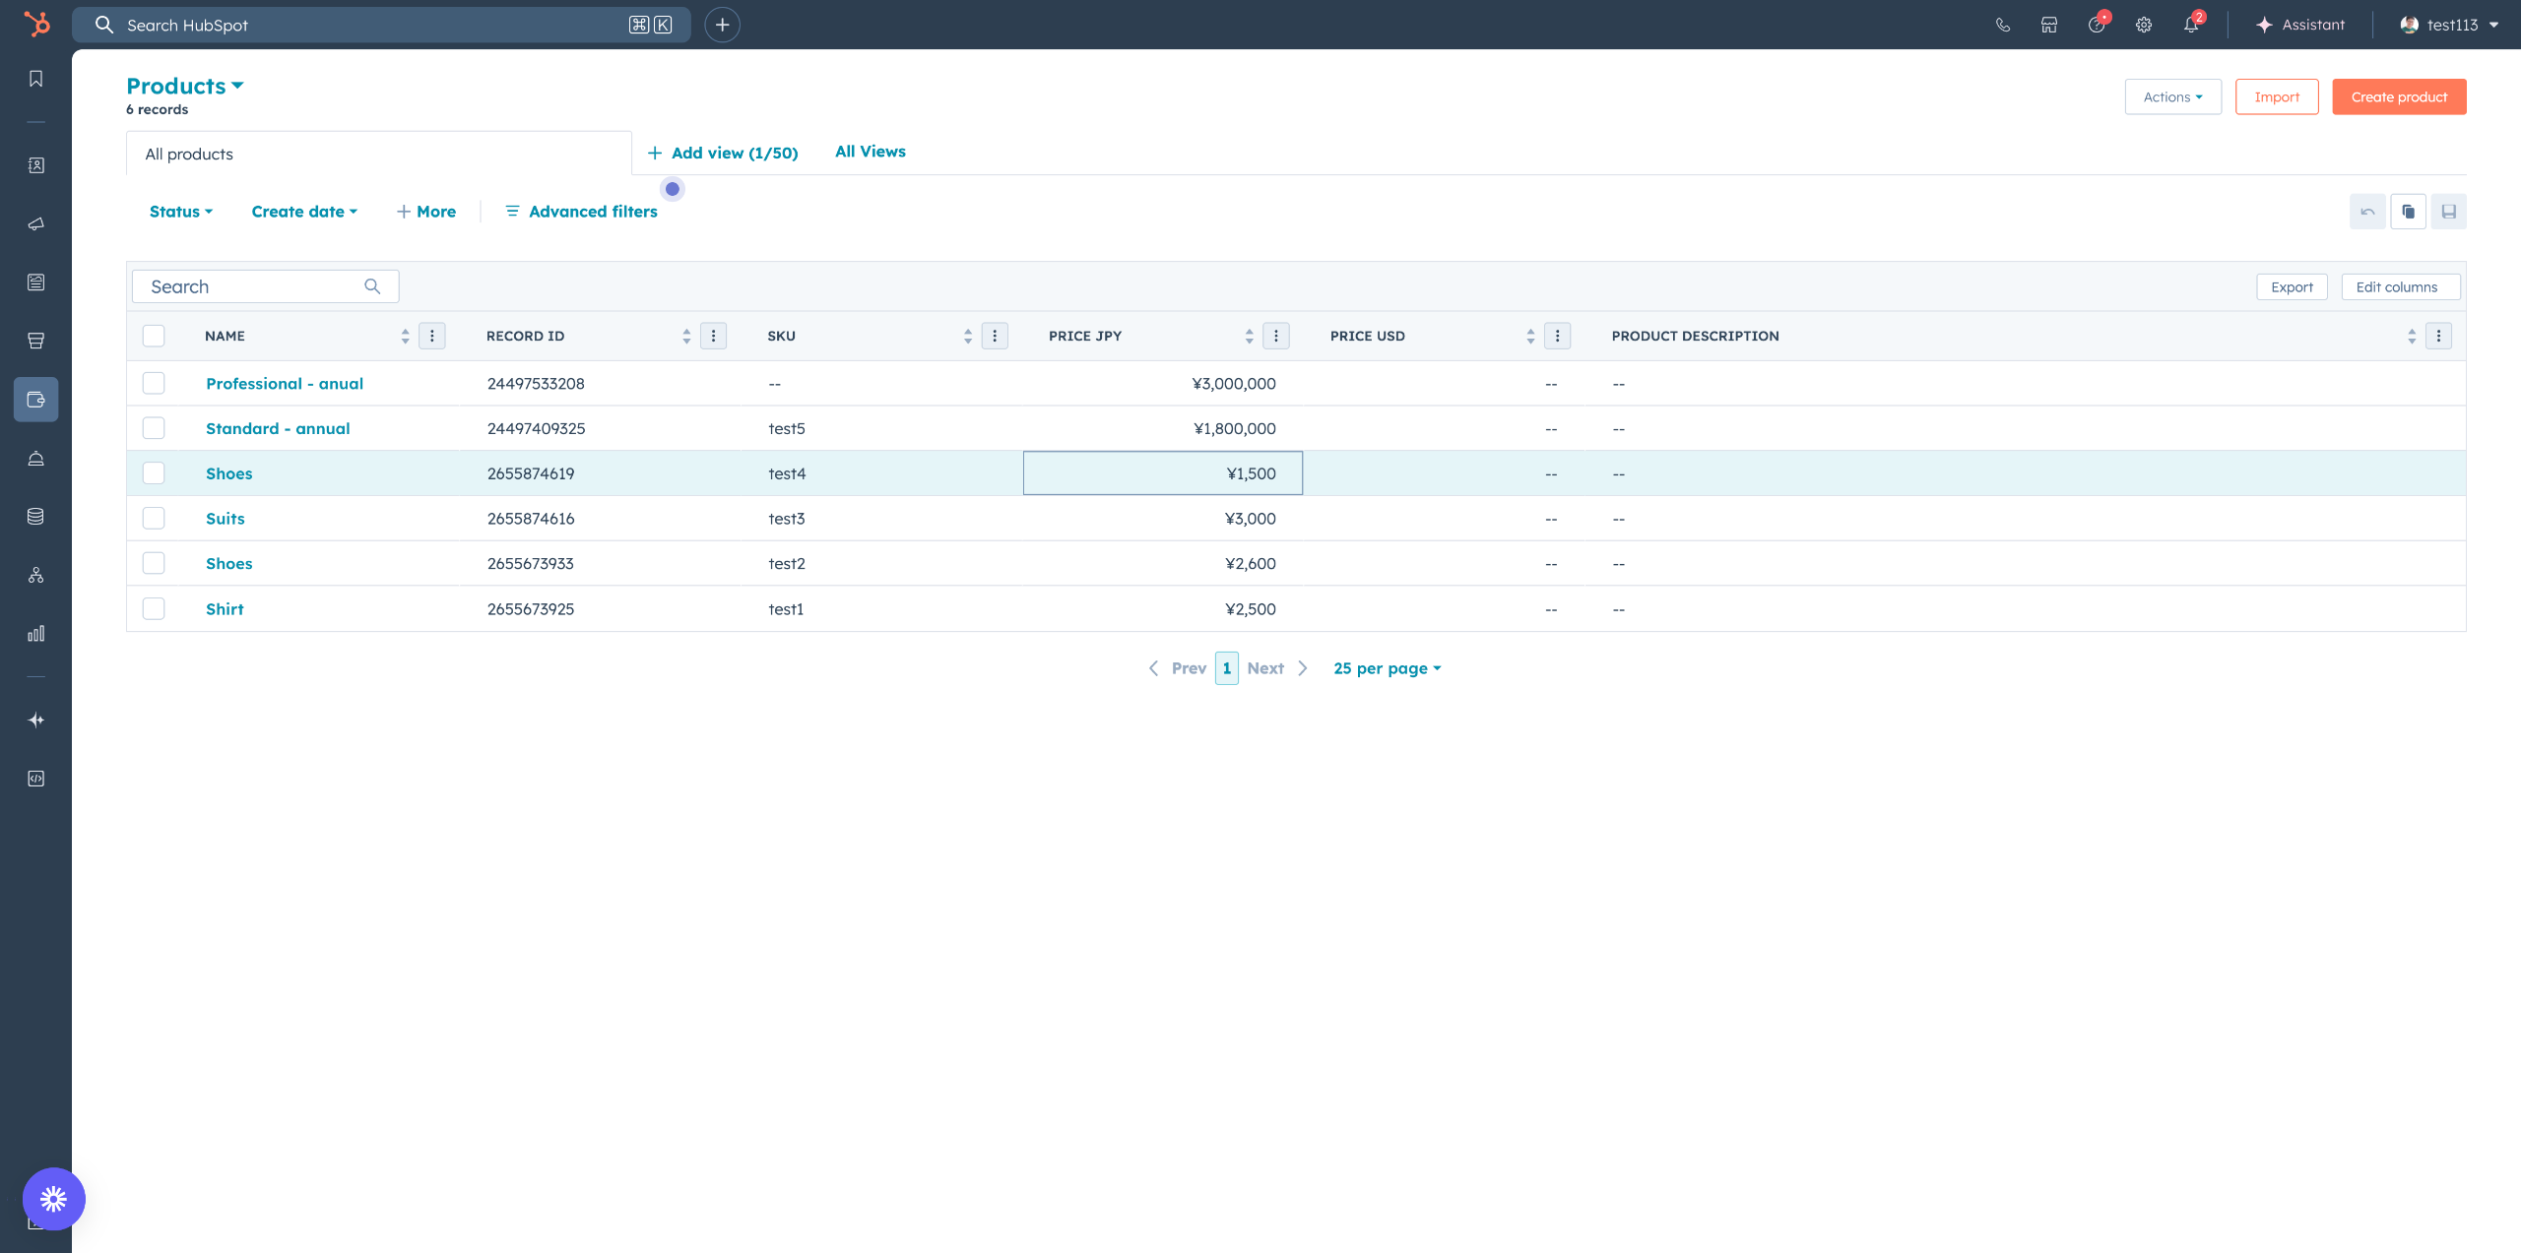Open the reporting bar chart sidebar icon

tap(36, 633)
